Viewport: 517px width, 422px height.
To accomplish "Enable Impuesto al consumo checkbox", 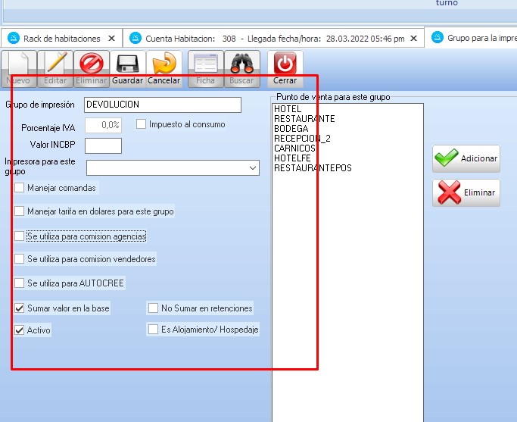I will coord(142,124).
